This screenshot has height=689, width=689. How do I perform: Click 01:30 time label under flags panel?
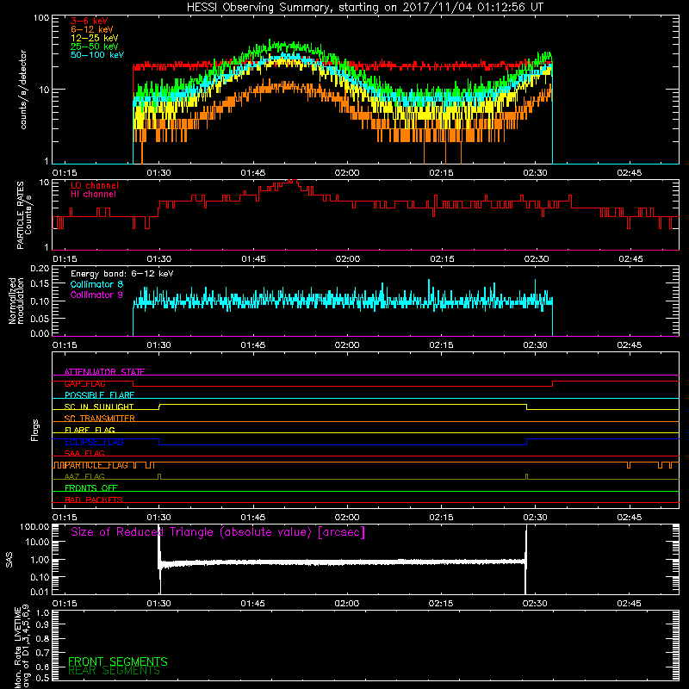tap(158, 518)
